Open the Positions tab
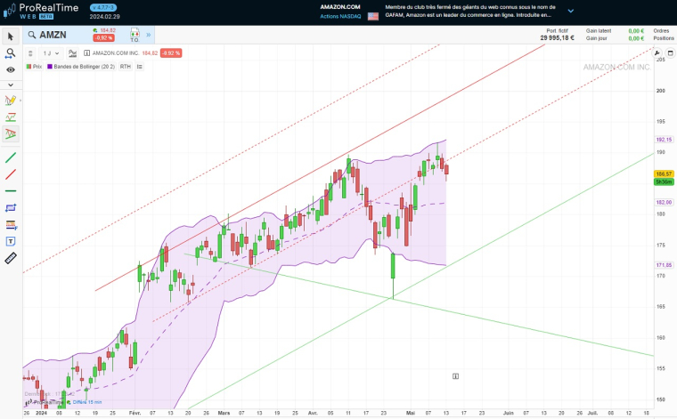The image size is (677, 419). pyautogui.click(x=661, y=38)
